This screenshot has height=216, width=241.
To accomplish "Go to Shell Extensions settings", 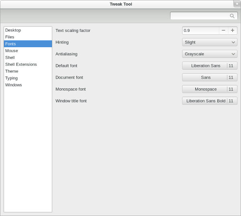I will (x=28, y=64).
